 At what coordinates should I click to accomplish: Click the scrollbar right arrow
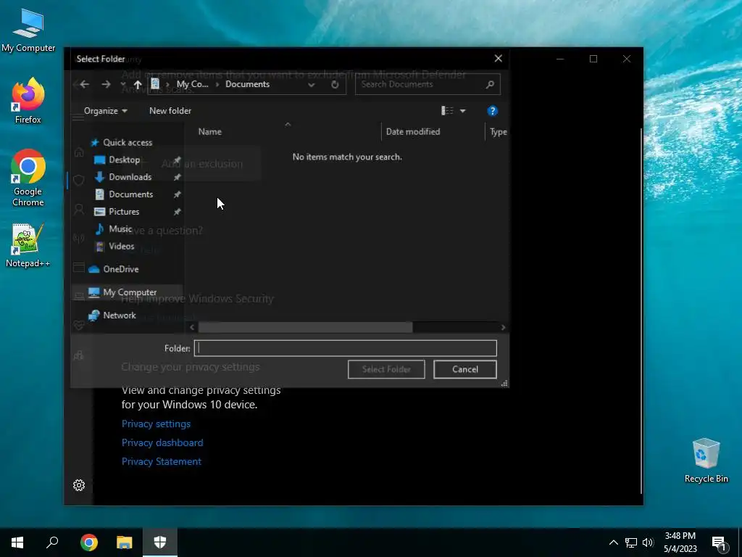coord(503,327)
